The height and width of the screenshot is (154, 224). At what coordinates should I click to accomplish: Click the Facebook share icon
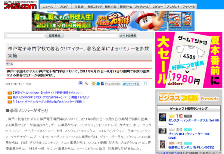[x=102, y=84]
